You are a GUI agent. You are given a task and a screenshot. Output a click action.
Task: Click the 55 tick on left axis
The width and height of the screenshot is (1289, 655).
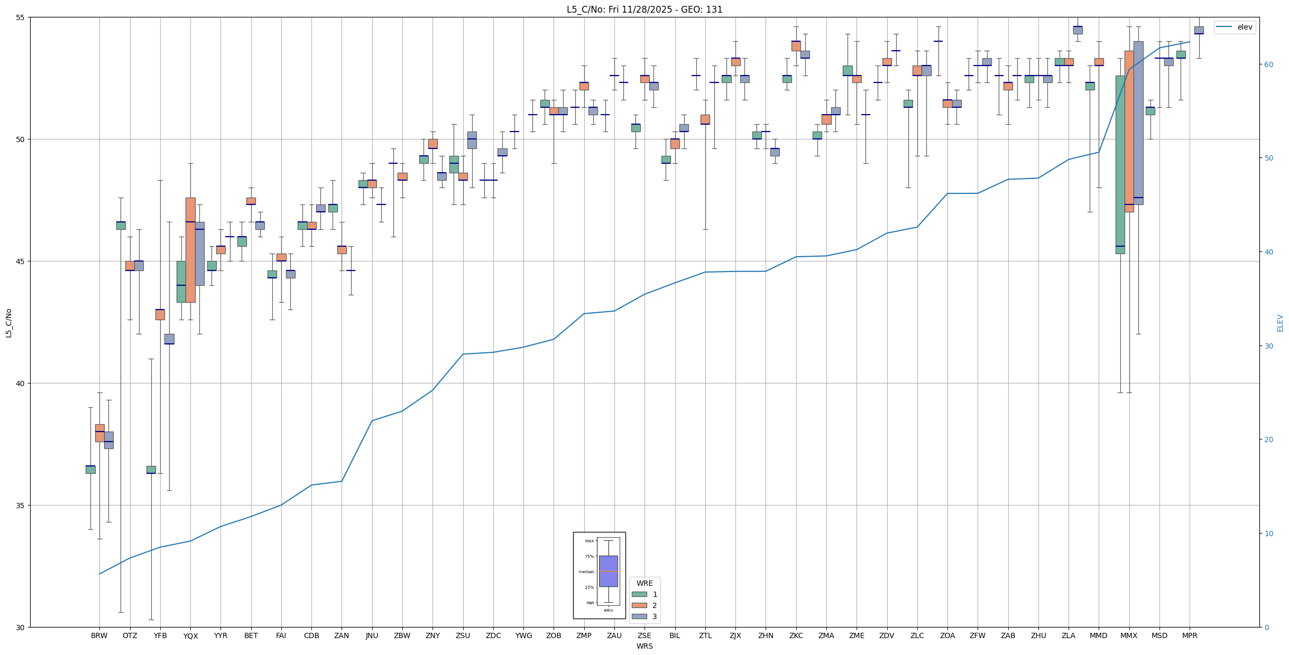[x=21, y=17]
